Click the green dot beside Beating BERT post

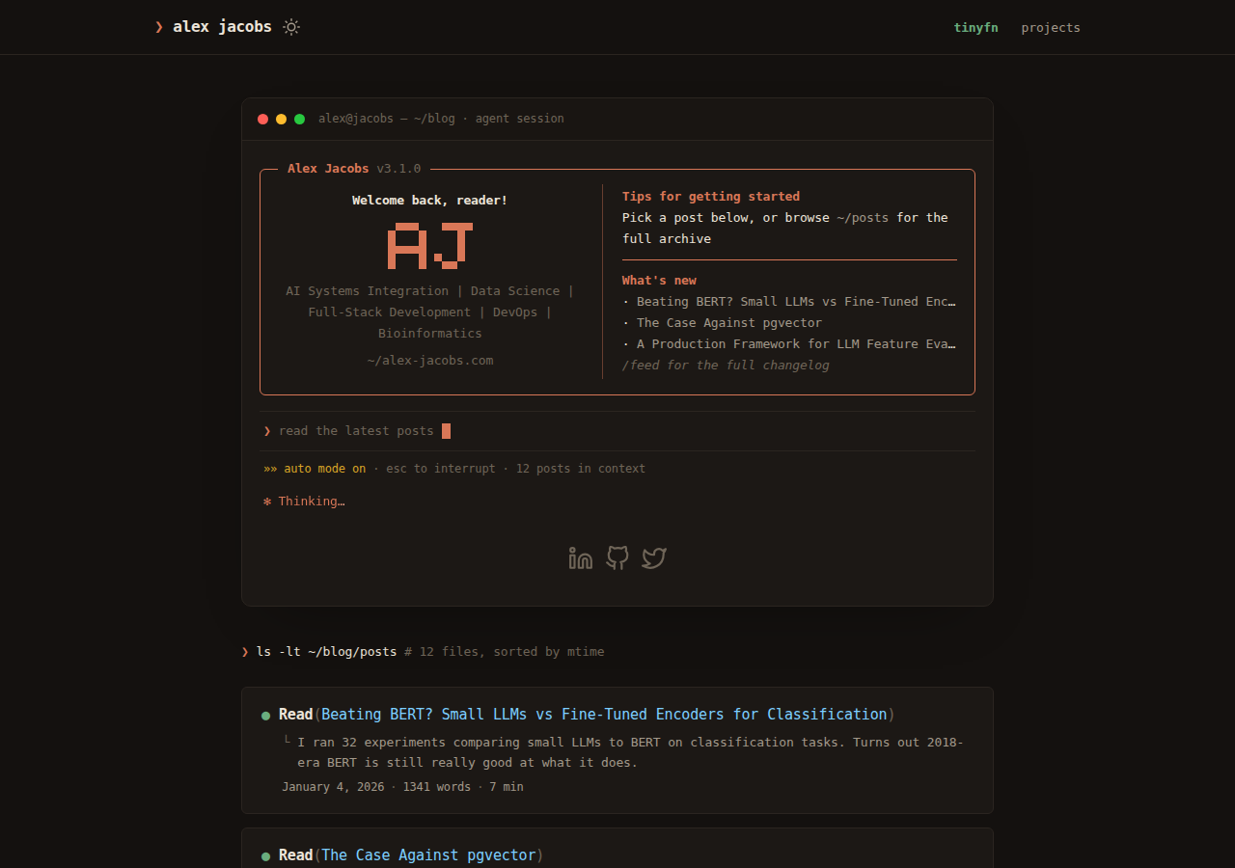click(265, 716)
